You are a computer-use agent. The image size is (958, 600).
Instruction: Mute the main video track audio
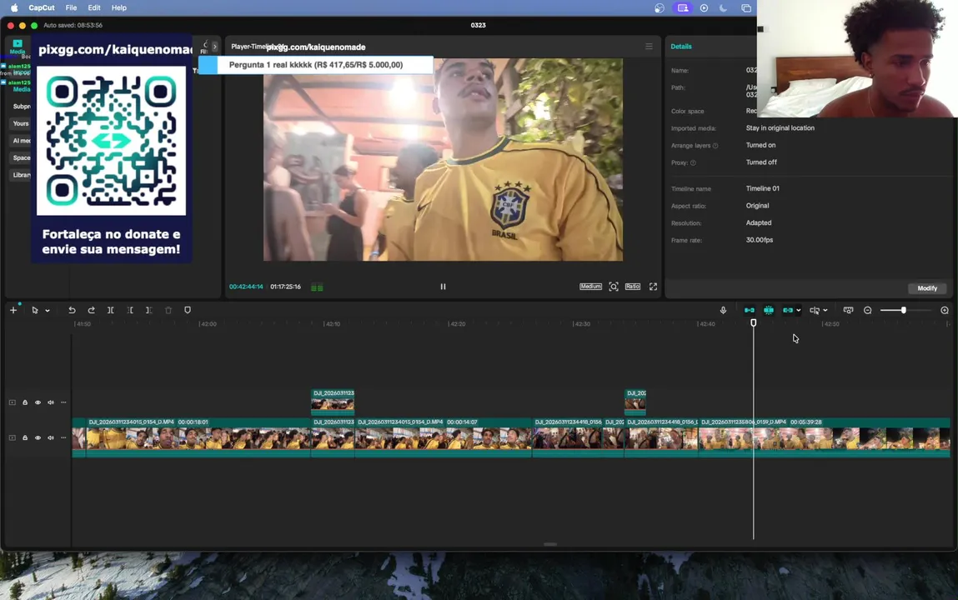tap(51, 437)
